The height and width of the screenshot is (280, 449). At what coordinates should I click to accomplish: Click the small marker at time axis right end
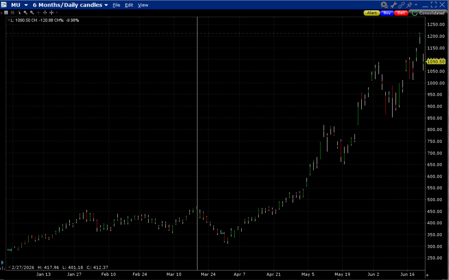click(x=427, y=275)
